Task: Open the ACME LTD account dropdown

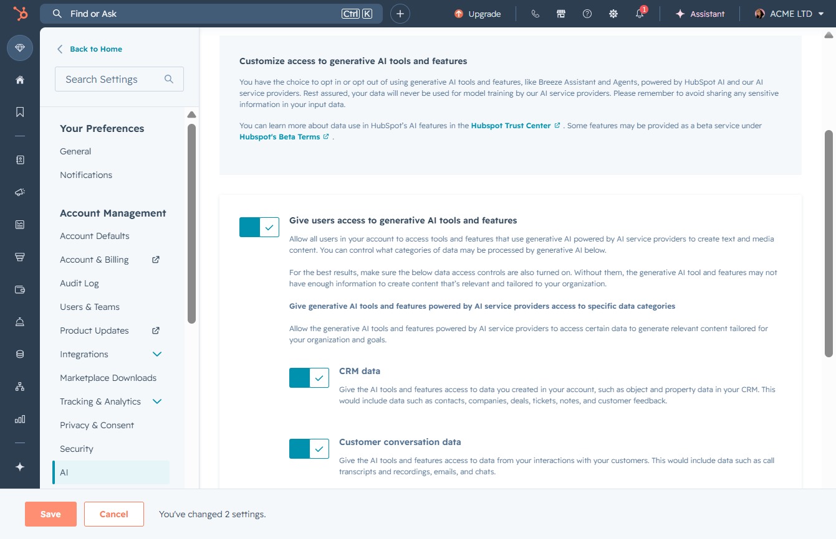Action: [789, 14]
